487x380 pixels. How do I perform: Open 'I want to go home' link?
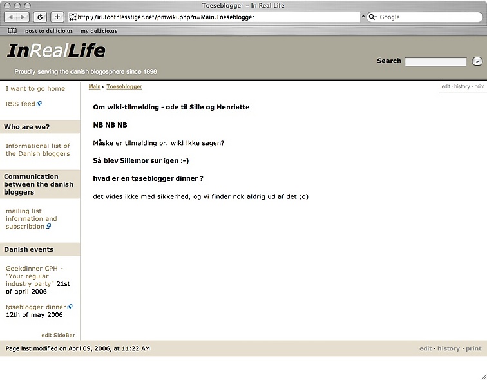pos(35,88)
